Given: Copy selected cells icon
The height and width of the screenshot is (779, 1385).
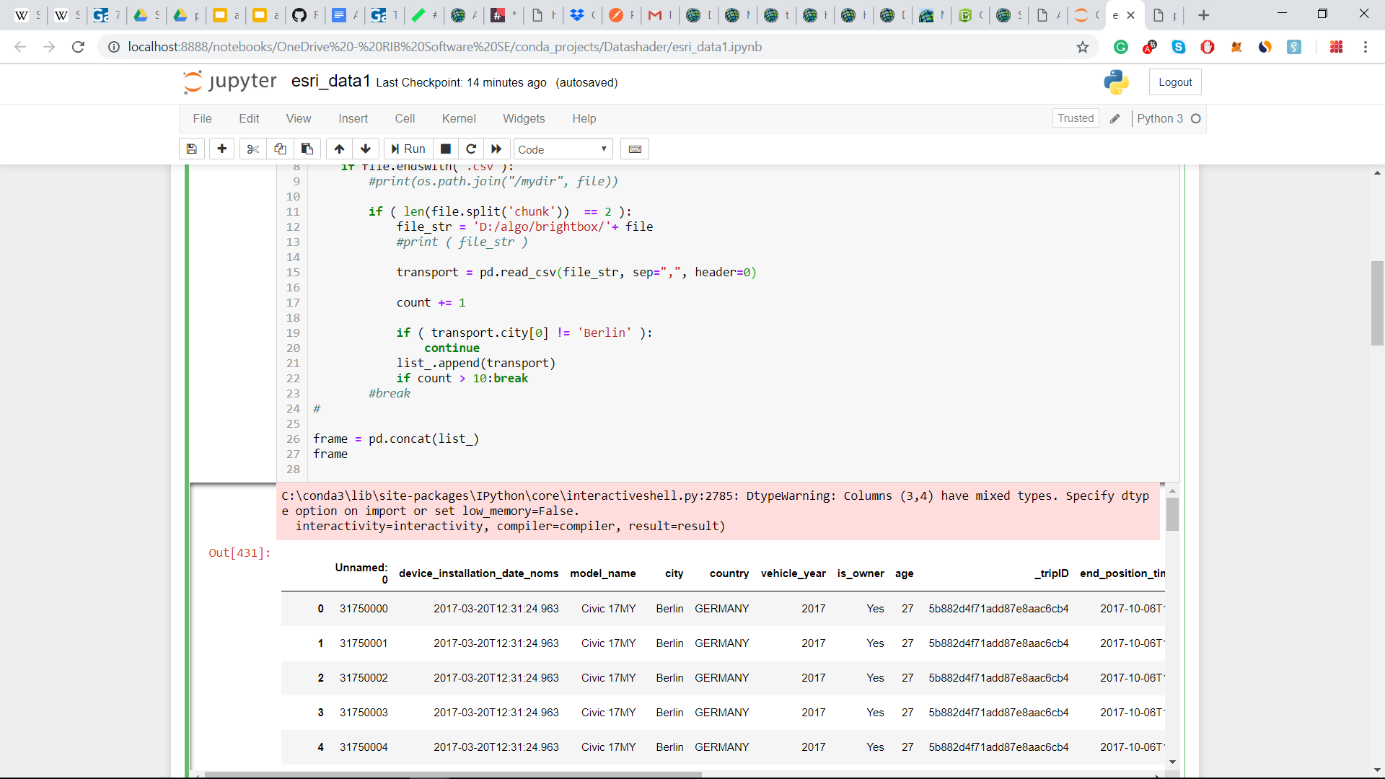Looking at the screenshot, I should (x=280, y=149).
